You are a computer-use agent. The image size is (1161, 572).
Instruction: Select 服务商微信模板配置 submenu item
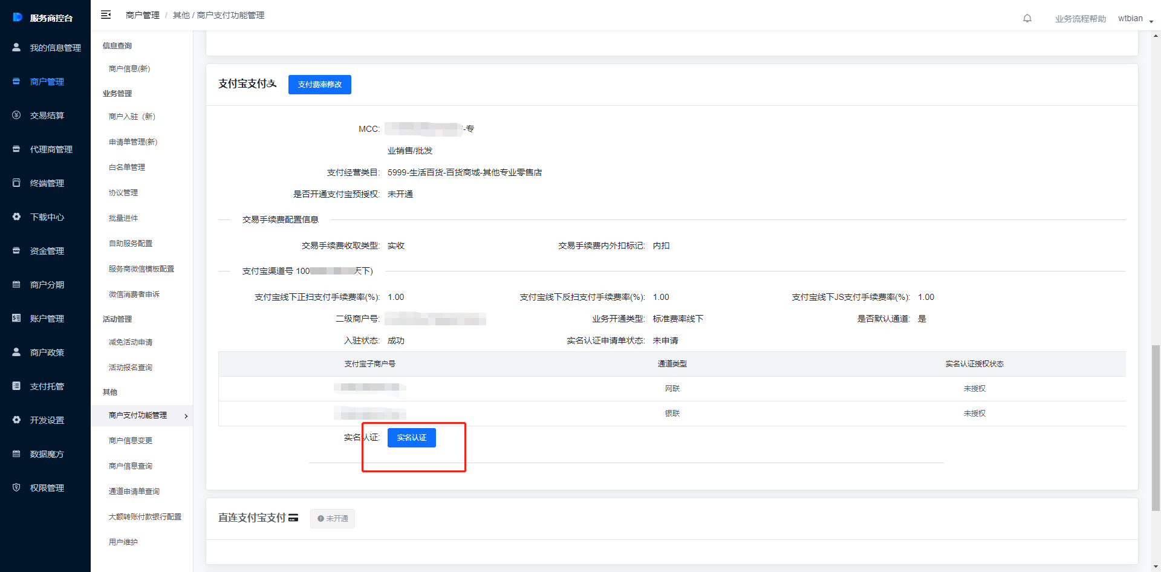click(141, 269)
